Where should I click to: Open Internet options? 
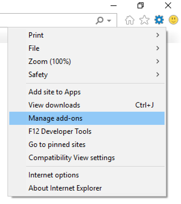[87, 175]
